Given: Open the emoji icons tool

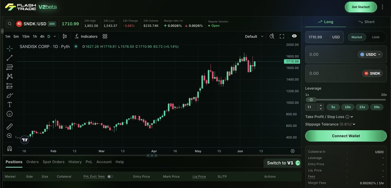Looking at the screenshot, I should pos(10,114).
